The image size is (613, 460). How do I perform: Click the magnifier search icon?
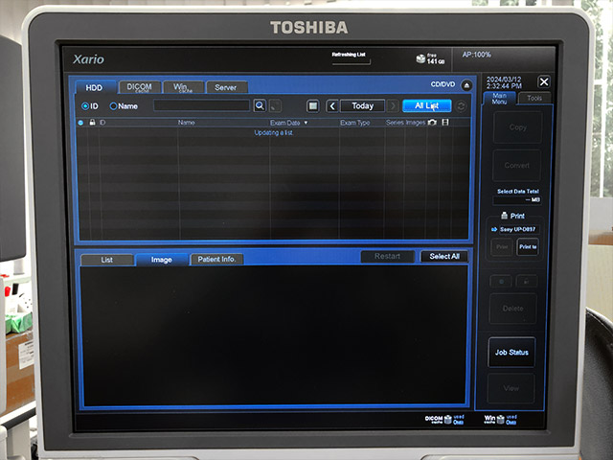click(260, 105)
